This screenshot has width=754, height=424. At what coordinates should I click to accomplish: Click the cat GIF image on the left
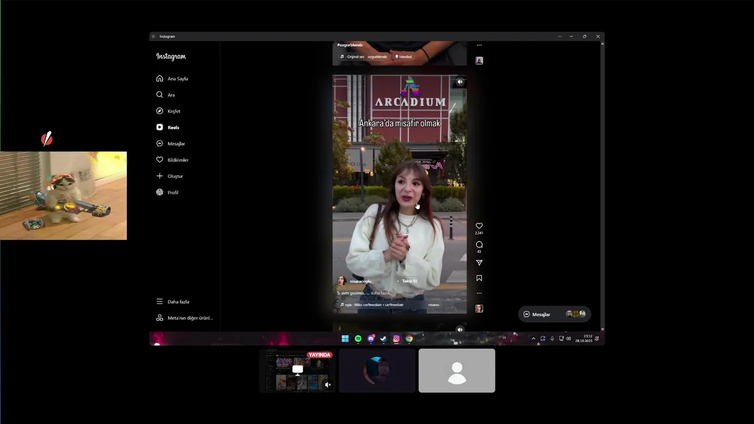coord(63,196)
